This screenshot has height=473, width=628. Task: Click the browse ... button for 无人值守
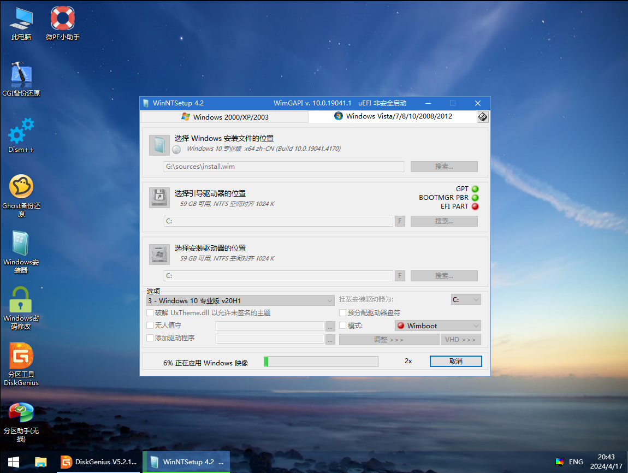click(330, 326)
